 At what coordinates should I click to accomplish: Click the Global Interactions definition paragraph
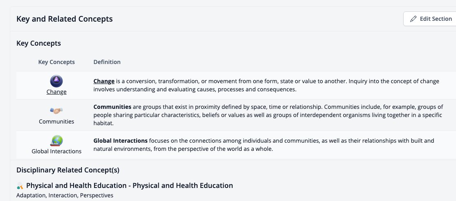point(264,145)
